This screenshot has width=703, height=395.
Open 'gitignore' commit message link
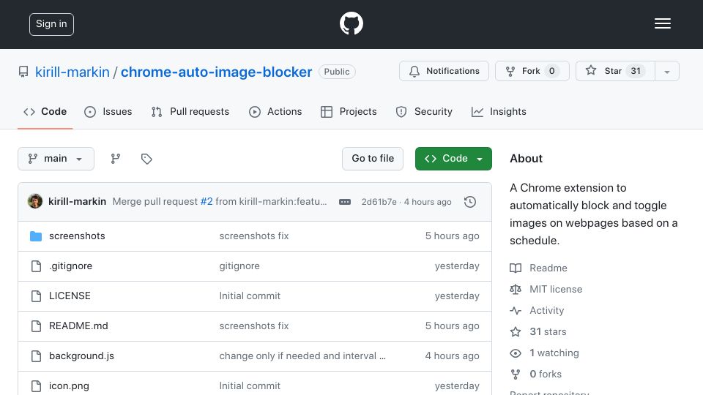[239, 266]
